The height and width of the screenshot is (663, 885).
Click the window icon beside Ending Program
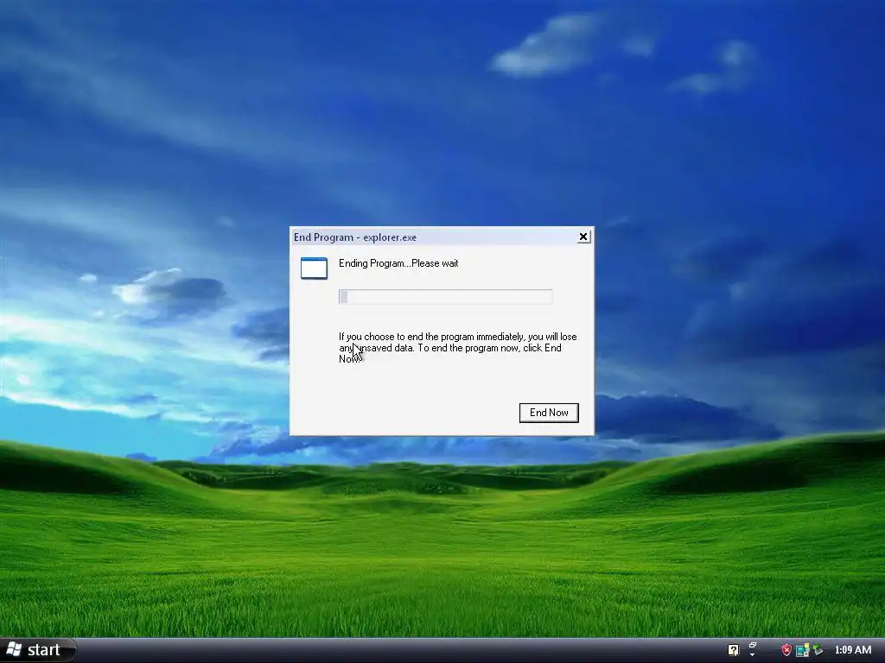pos(314,268)
